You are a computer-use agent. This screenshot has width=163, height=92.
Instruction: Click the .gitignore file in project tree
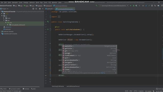7,27
